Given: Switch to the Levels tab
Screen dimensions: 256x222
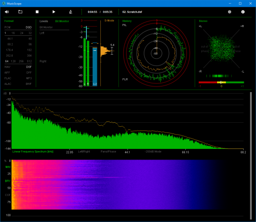Looking at the screenshot, I should pos(44,21).
